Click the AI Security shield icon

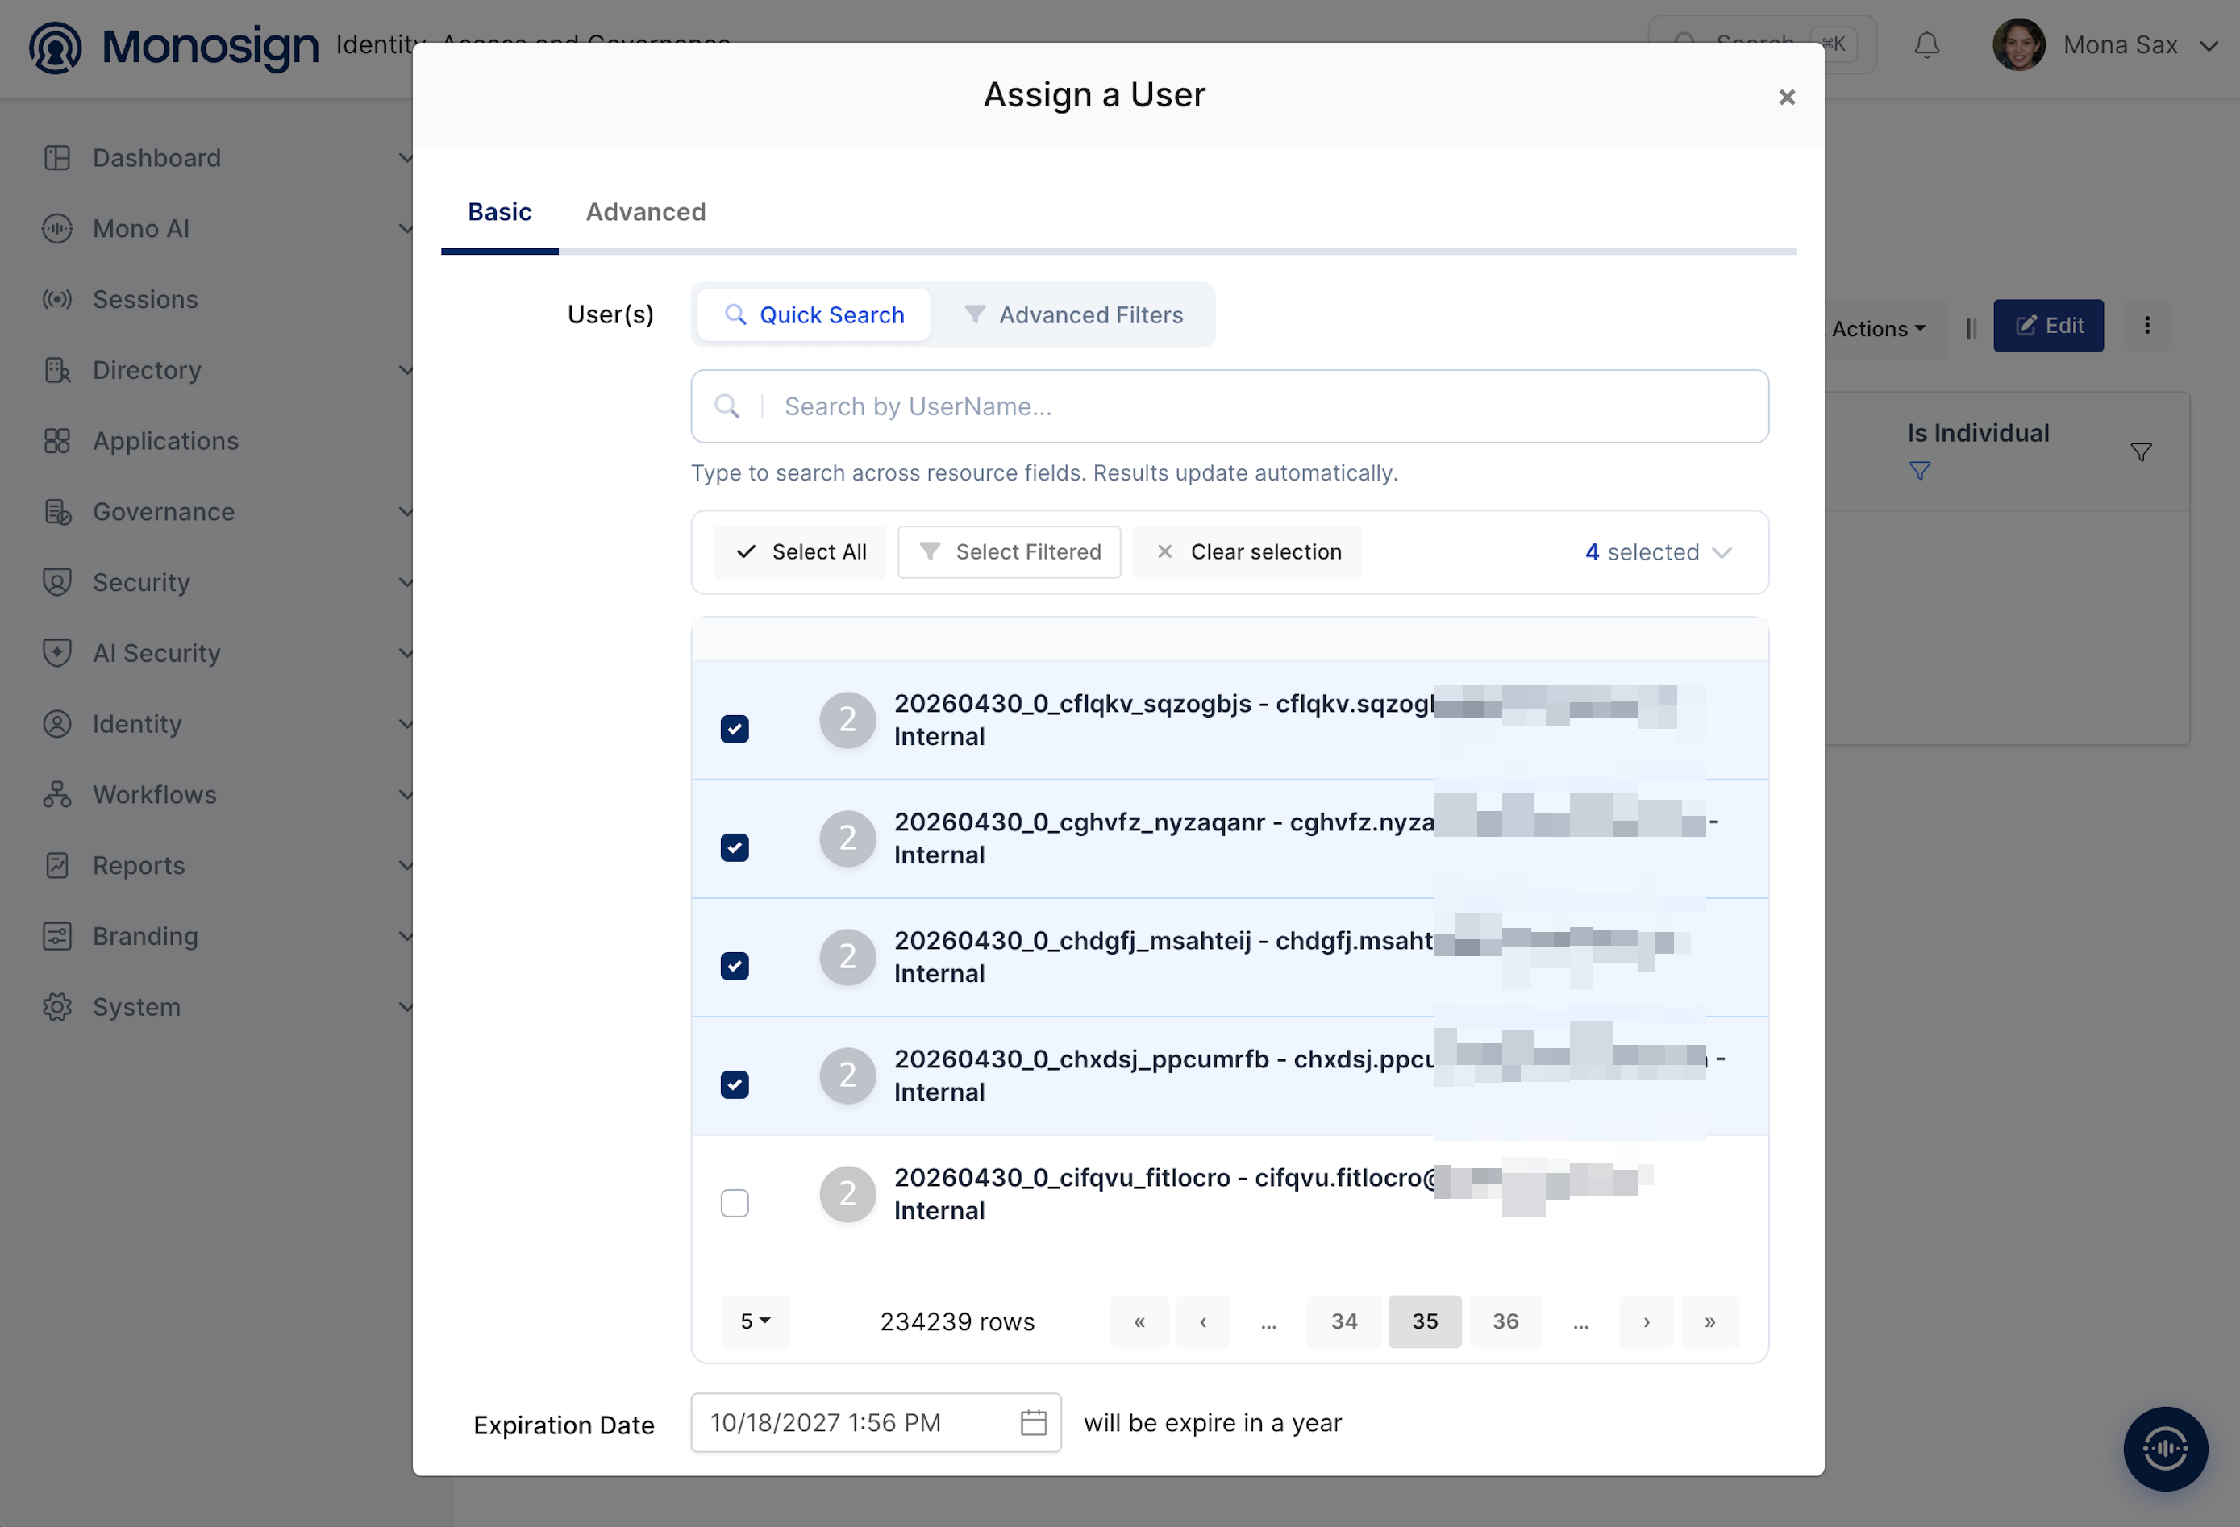57,654
